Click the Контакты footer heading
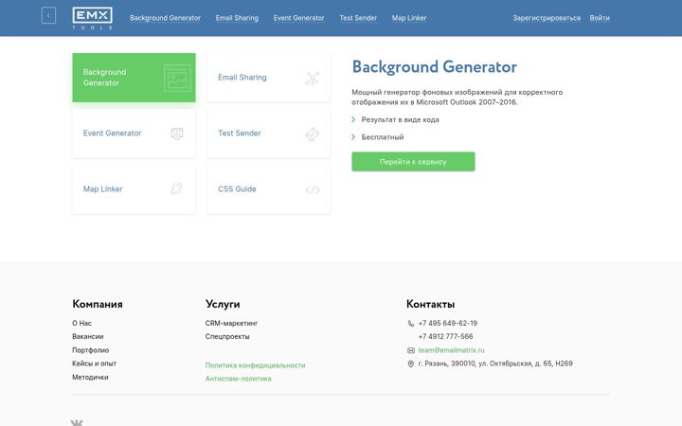682x426 pixels. click(431, 304)
